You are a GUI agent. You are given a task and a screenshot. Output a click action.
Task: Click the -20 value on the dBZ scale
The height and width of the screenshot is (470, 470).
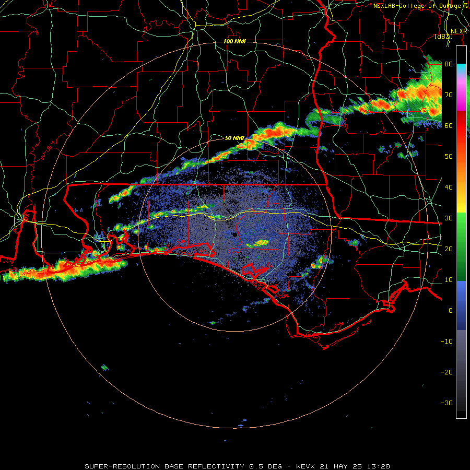pos(446,372)
